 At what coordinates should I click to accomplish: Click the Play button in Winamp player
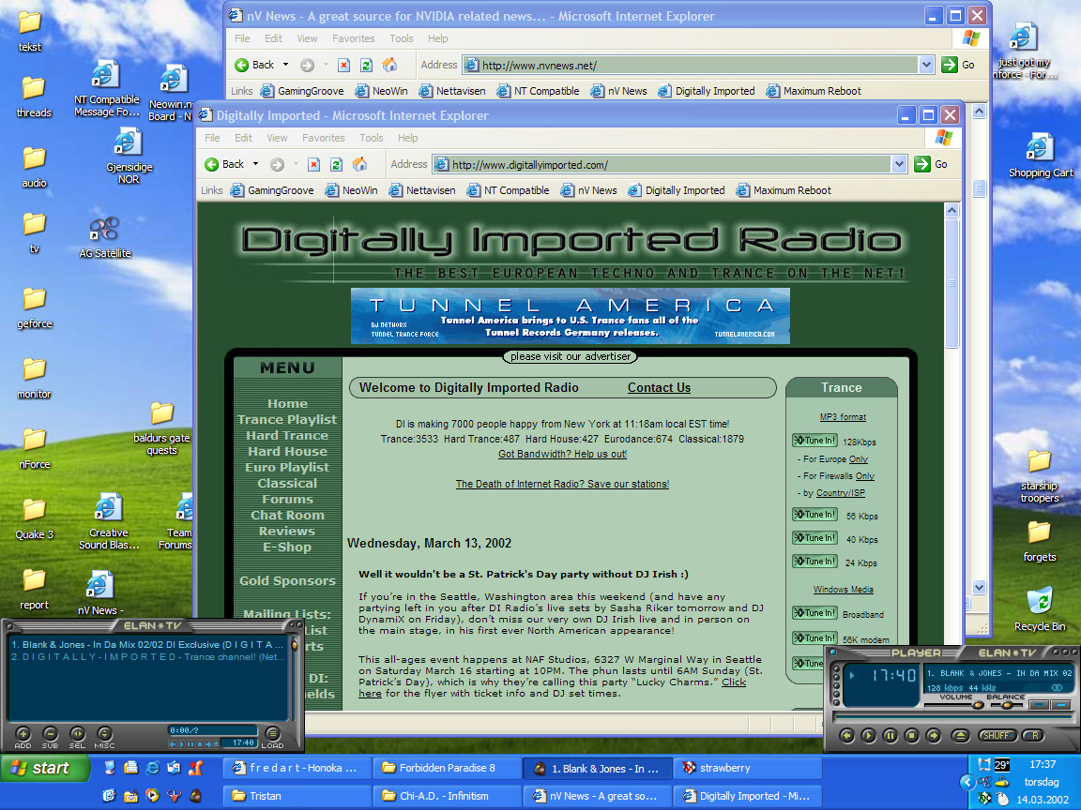(868, 736)
